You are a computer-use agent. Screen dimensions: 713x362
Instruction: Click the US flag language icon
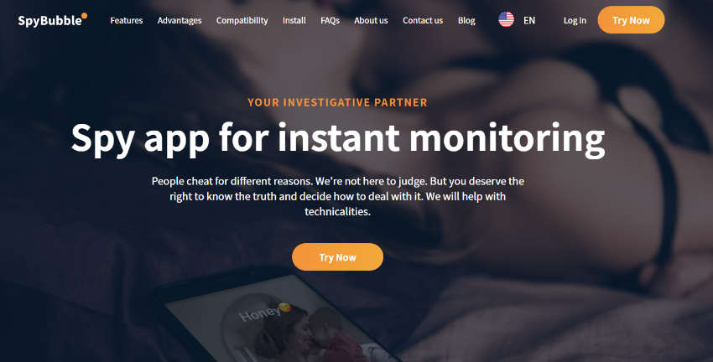pos(506,19)
